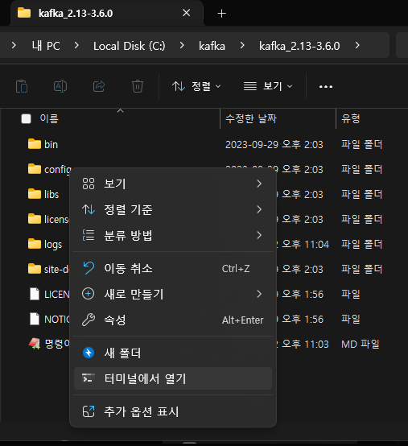Screen dimensions: 408x446
Task: Click the terminal icon in context menu
Action: click(x=89, y=378)
